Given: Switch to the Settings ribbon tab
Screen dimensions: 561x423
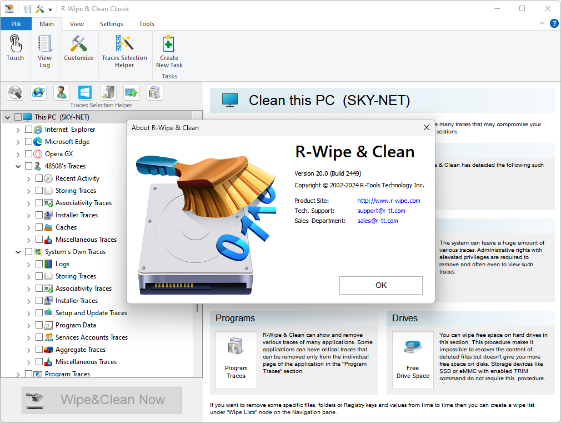Looking at the screenshot, I should (x=111, y=24).
